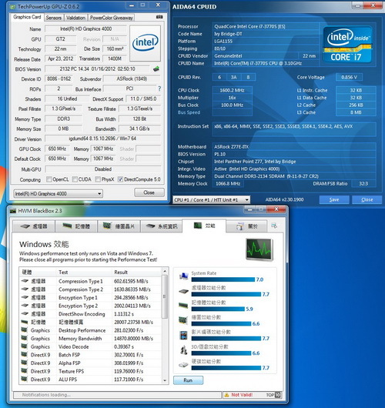Switch to the Sensors tab

pos(53,18)
